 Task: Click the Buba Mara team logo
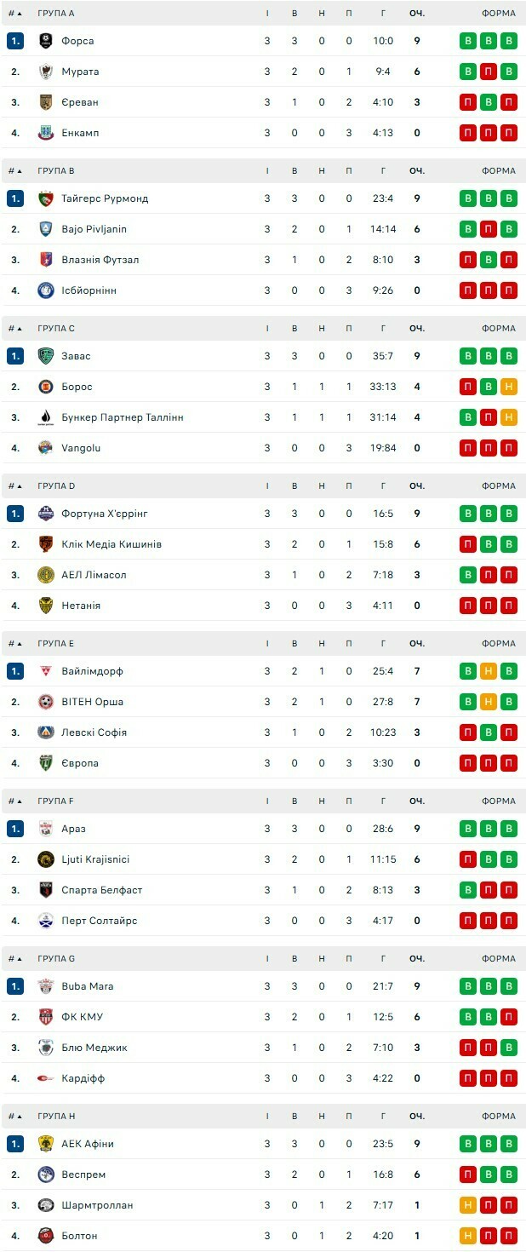(46, 986)
